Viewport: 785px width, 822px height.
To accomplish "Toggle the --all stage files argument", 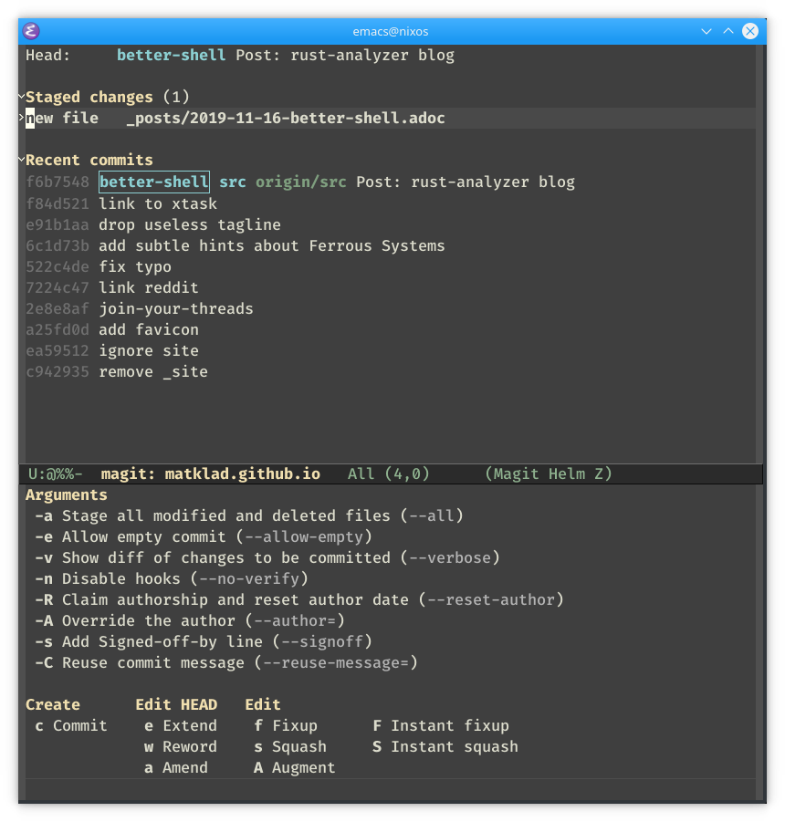I will tap(249, 516).
